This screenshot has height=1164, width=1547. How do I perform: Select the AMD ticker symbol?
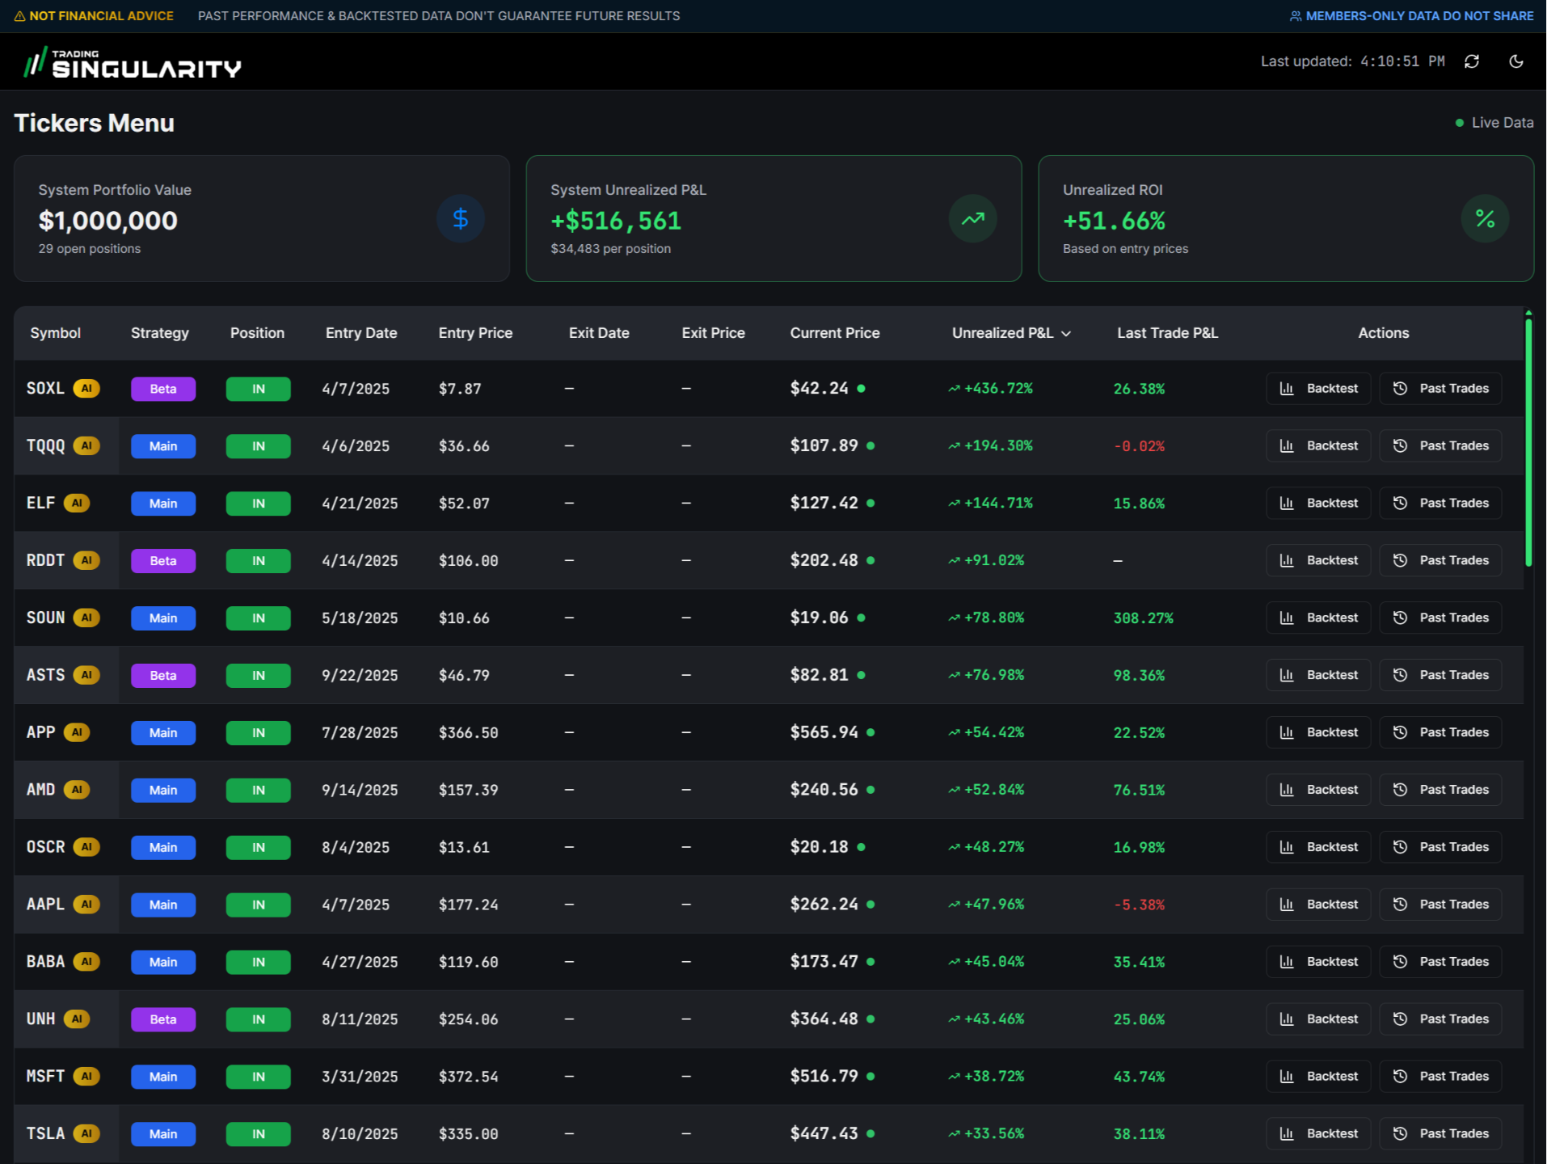[41, 790]
